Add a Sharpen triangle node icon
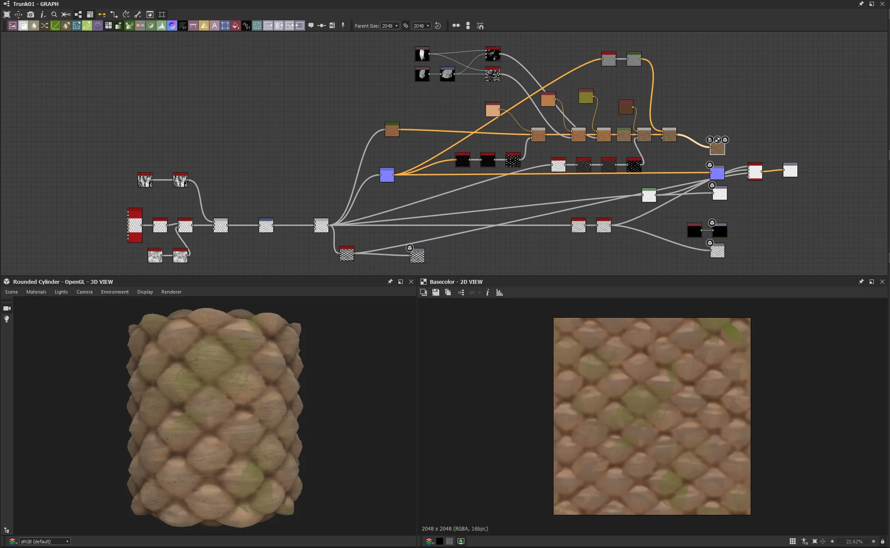890x548 pixels. tap(204, 26)
